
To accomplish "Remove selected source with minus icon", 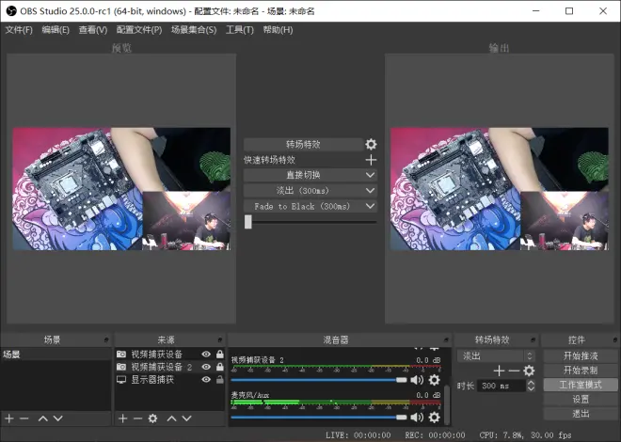I will [x=137, y=418].
